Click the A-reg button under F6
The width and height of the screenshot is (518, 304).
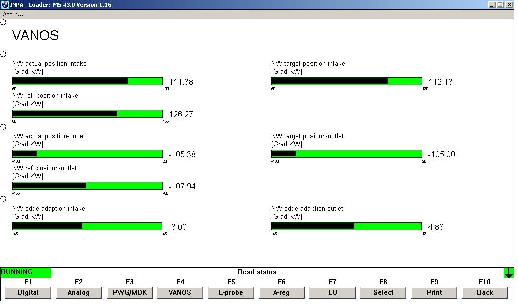(x=282, y=292)
